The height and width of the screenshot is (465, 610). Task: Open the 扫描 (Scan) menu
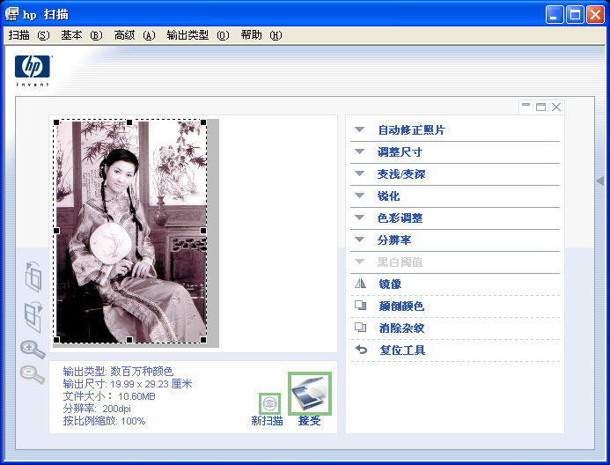pos(28,35)
